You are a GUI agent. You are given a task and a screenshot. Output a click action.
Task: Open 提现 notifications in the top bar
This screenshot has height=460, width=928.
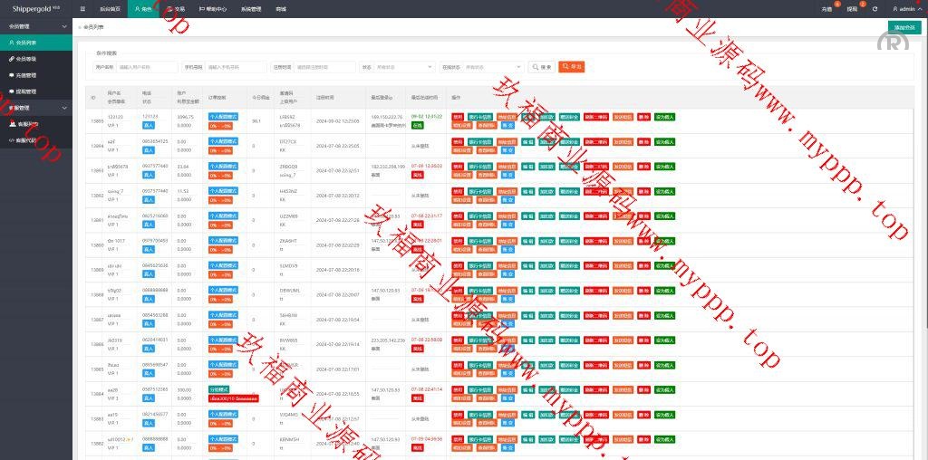point(852,8)
